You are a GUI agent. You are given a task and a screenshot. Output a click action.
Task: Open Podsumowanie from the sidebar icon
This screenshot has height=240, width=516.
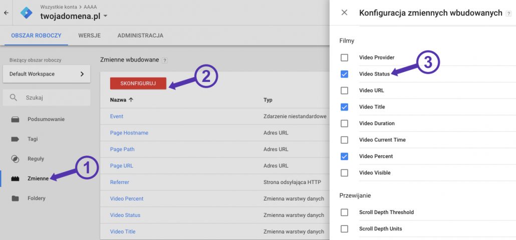click(15, 119)
